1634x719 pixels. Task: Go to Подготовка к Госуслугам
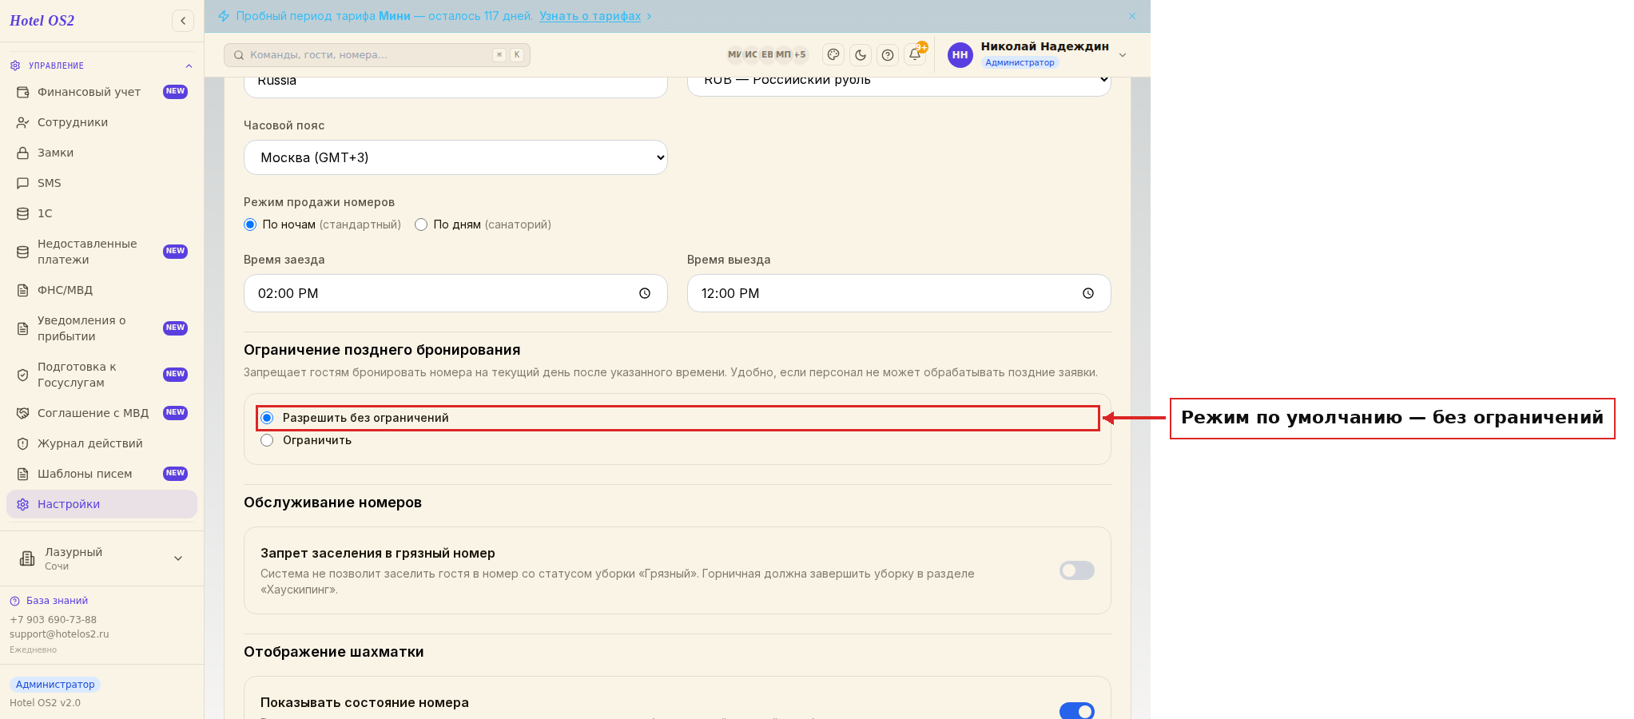click(x=101, y=375)
